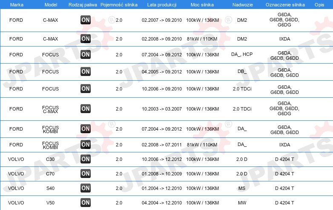The image size is (333, 210).
Task: Click the ON icon in the FOCUS KOMBI IXDA row
Action: tap(86, 144)
